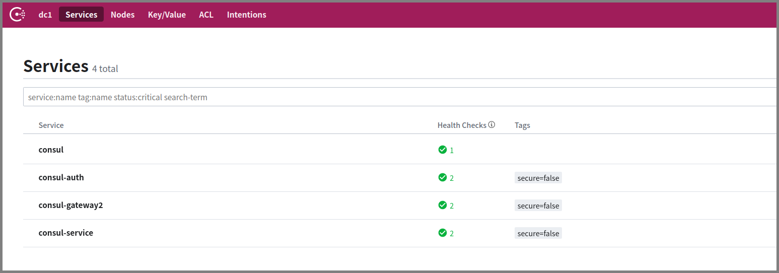Open the consul-gateway2 service

[70, 205]
